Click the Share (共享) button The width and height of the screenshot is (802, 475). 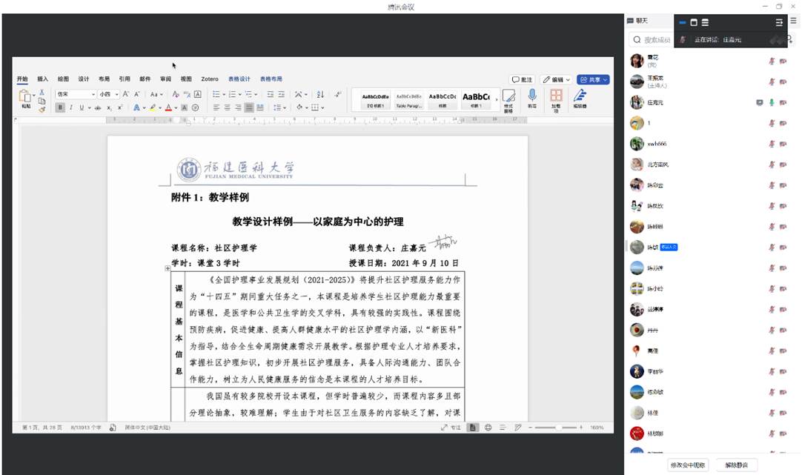tap(593, 79)
